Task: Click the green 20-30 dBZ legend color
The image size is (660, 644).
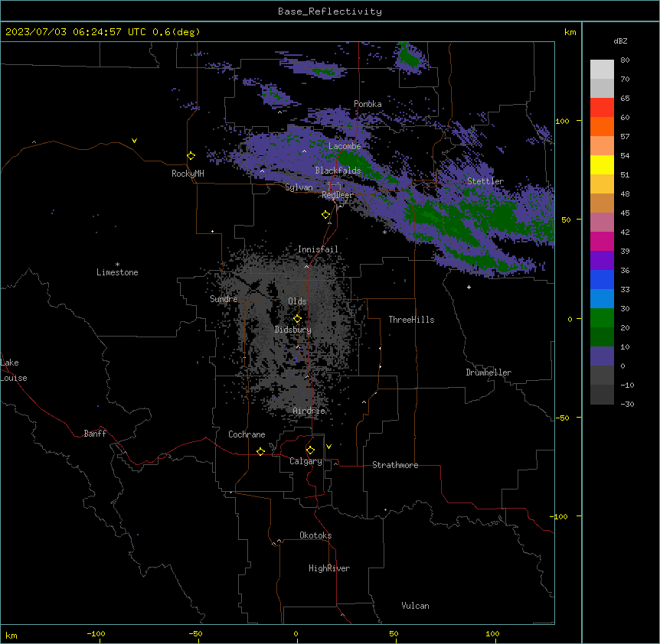Action: pyautogui.click(x=602, y=318)
